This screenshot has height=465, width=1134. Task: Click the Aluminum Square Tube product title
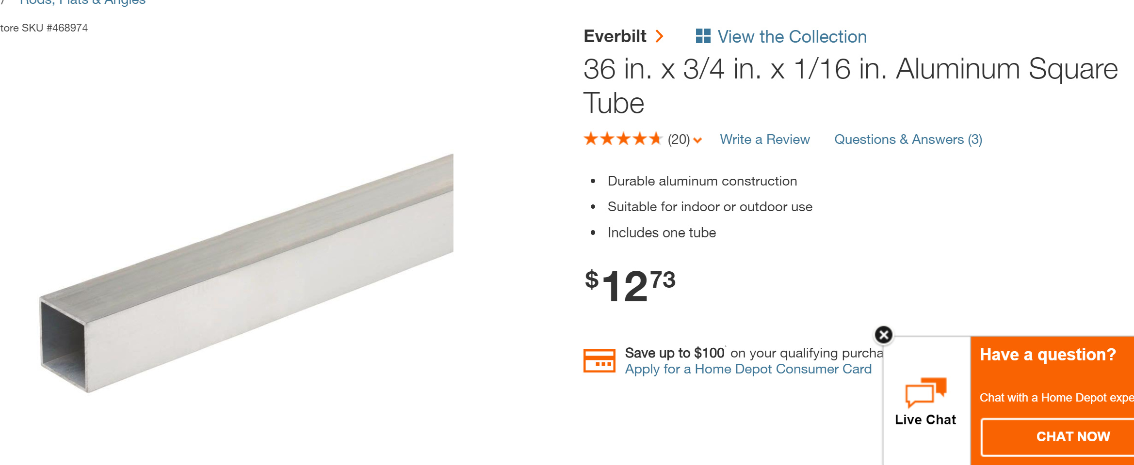pyautogui.click(x=850, y=86)
